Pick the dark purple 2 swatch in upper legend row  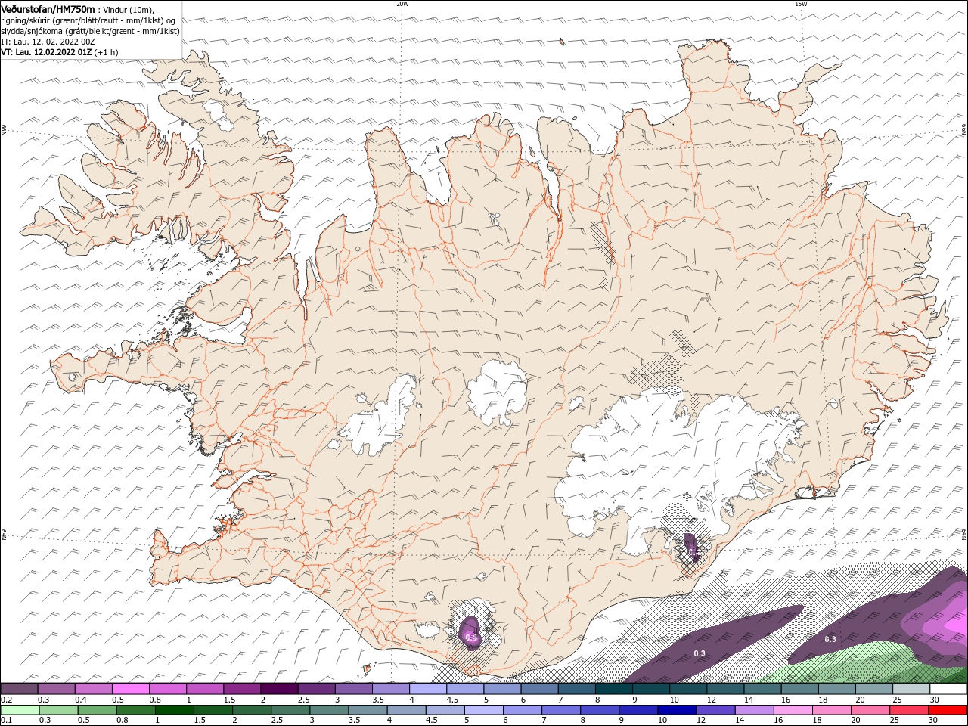click(278, 689)
